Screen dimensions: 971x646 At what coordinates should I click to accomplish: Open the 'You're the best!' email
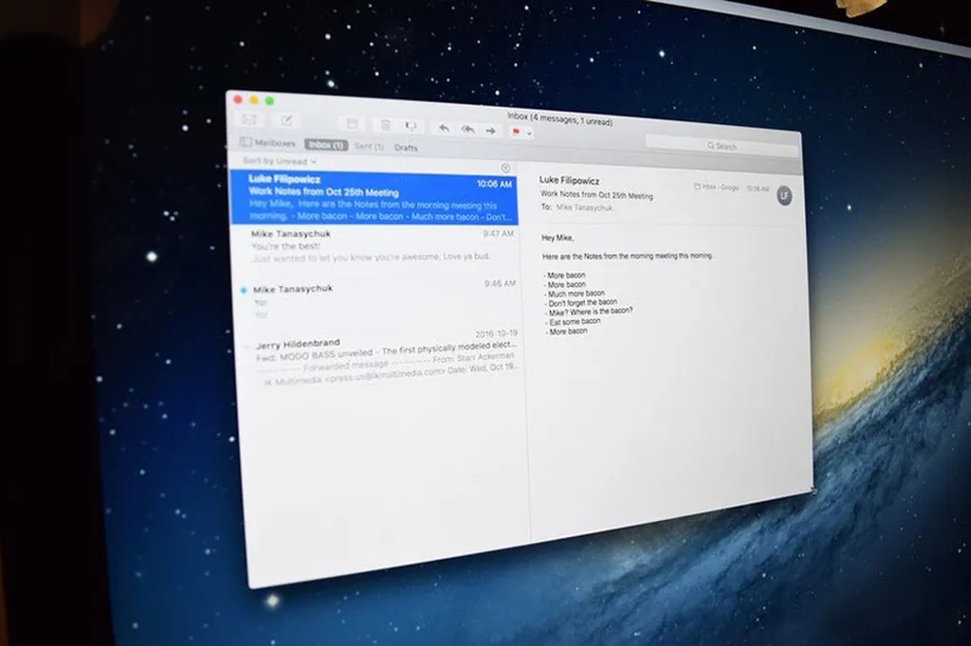click(x=379, y=245)
